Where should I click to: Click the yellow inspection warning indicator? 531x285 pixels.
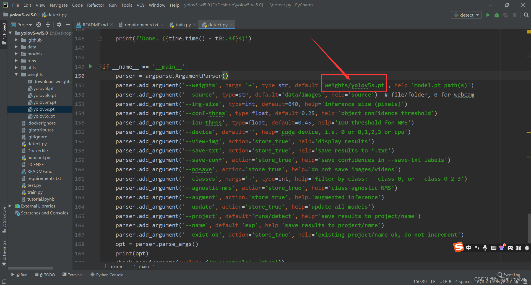[529, 32]
